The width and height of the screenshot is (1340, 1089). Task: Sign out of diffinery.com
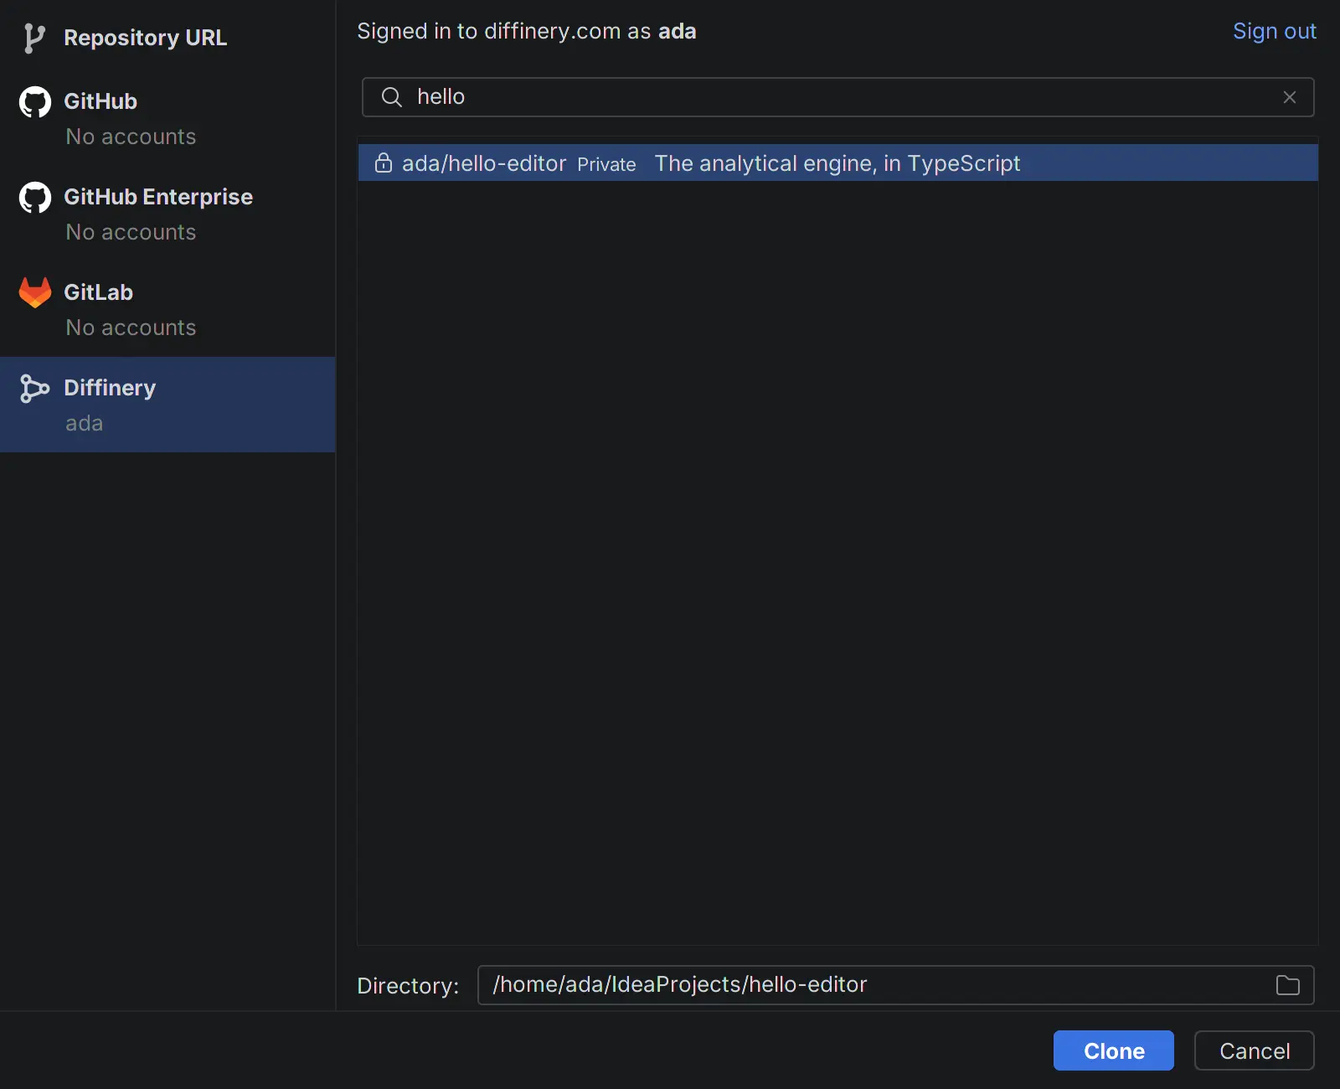pos(1275,31)
